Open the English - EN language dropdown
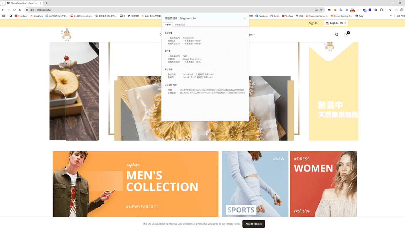 (336, 23)
